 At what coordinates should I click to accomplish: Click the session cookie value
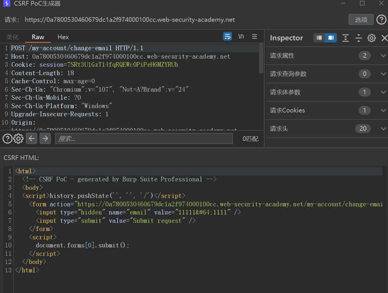122,65
